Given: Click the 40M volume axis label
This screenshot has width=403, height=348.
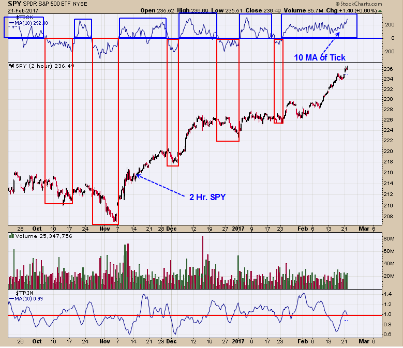Looking at the screenshot, I should [389, 264].
